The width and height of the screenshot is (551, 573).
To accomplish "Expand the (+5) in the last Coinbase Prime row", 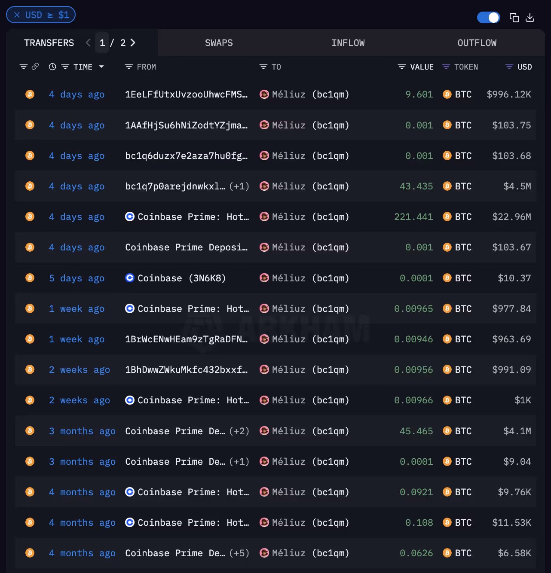I will [x=239, y=553].
